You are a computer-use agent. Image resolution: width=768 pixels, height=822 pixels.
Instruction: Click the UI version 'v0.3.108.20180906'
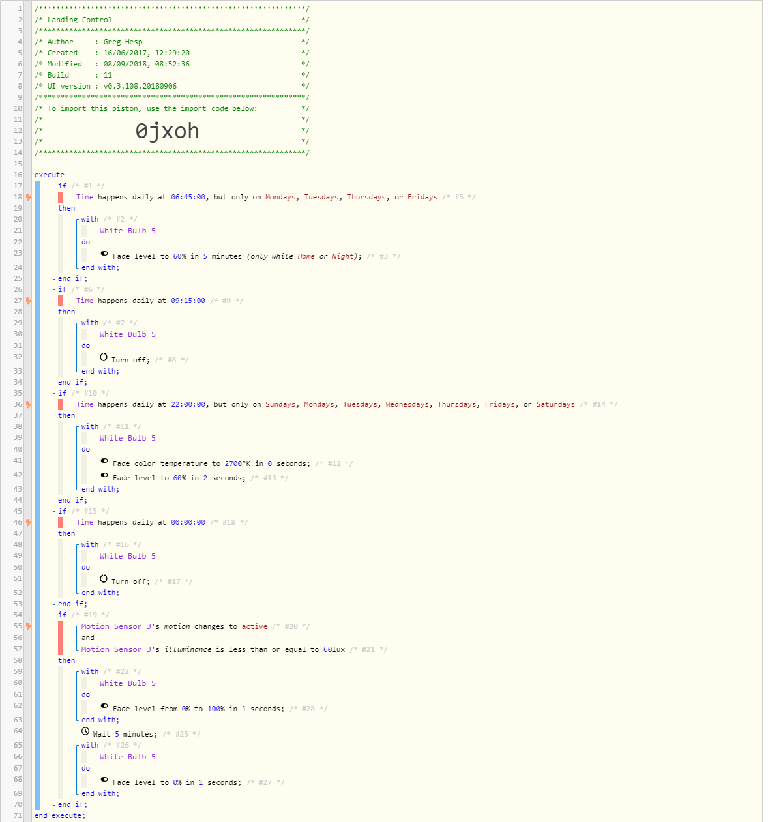[140, 86]
